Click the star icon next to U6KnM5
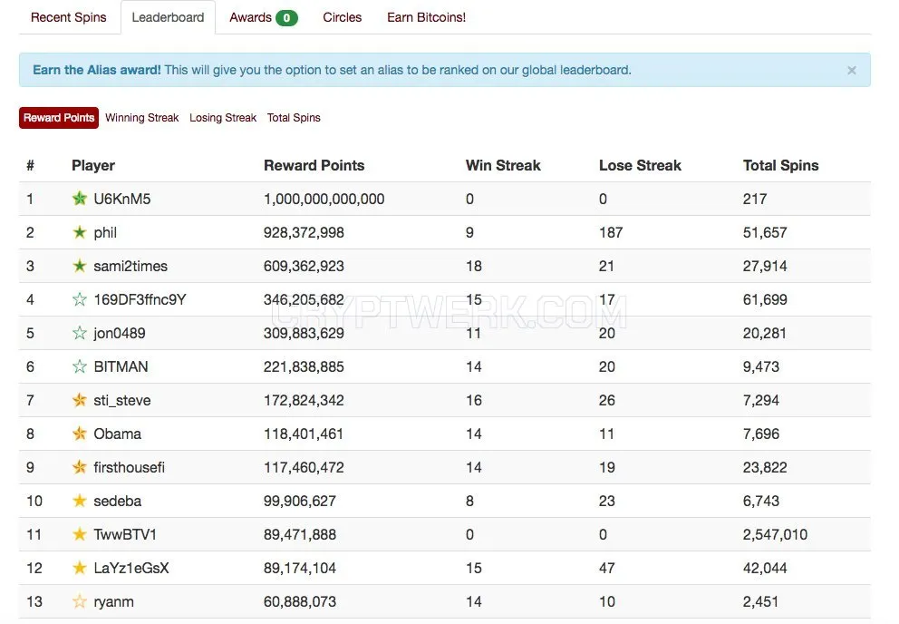 80,199
